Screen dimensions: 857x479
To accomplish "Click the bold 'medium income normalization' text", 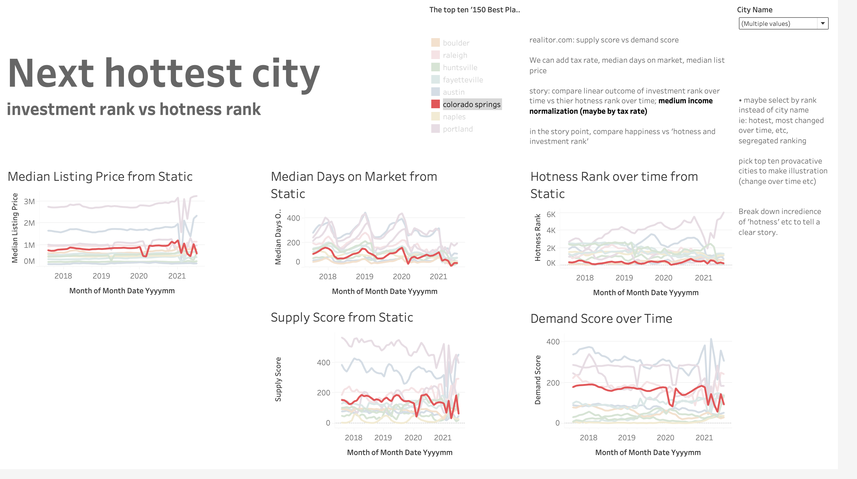I will (x=621, y=106).
